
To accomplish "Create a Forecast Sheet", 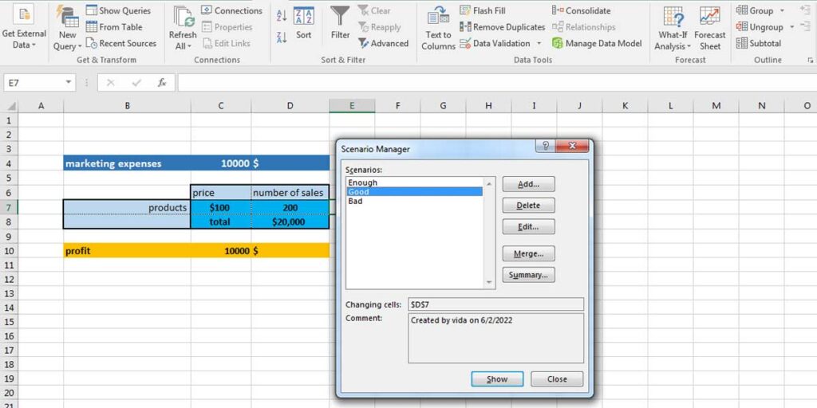I will coord(709,28).
